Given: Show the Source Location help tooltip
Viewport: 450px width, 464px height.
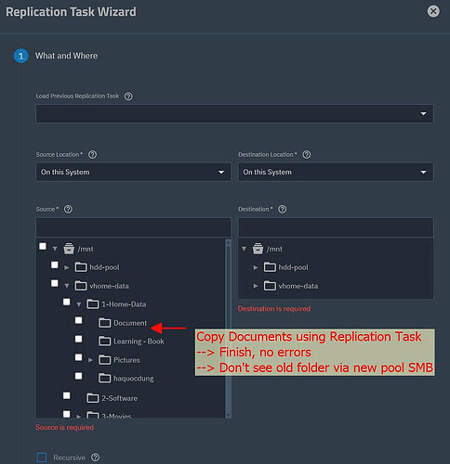Looking at the screenshot, I should pos(92,154).
